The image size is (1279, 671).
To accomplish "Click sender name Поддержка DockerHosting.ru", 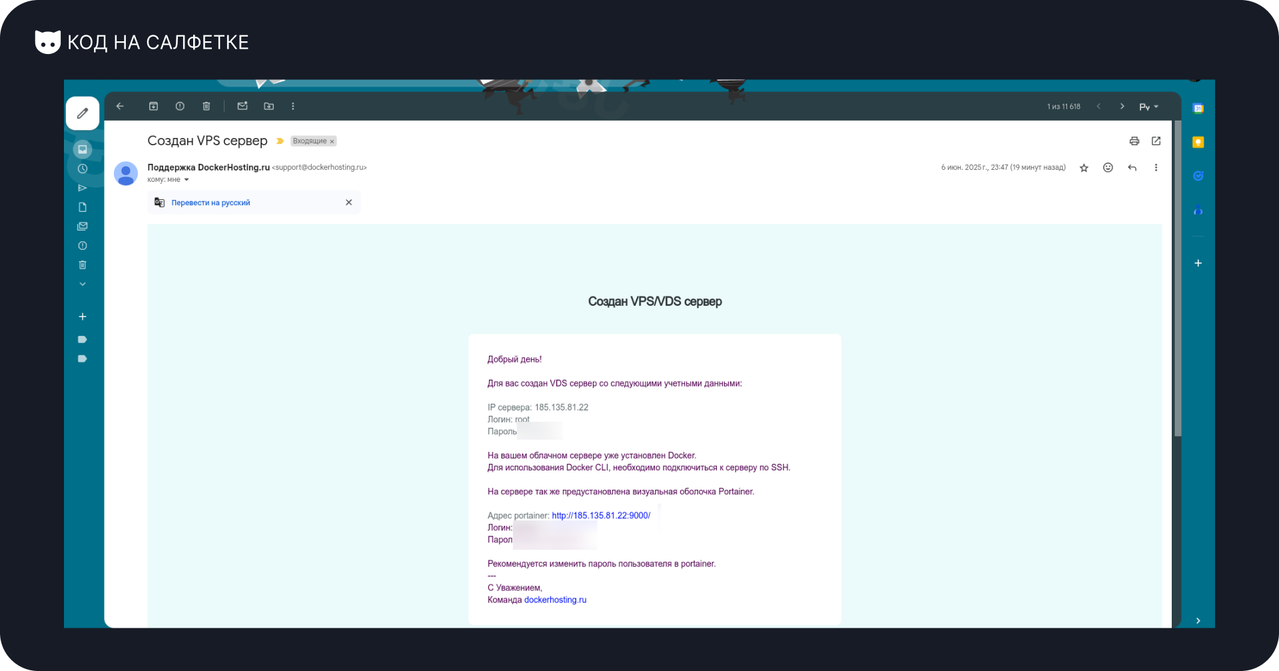I will tap(209, 167).
